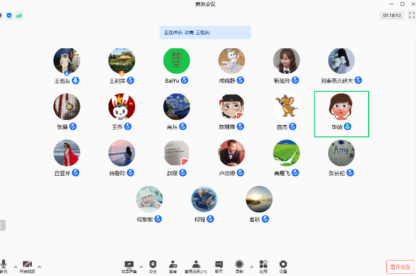Click the blue security shield status icon
This screenshot has height=276, width=416.
point(9,15)
